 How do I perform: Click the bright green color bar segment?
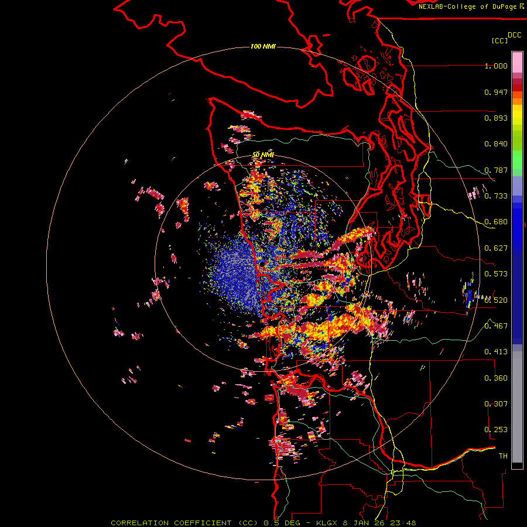click(x=517, y=160)
